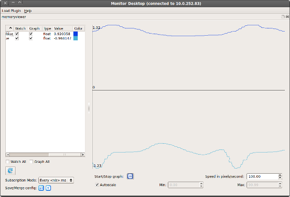
Task: Increase speed with stepper up arrow
Action: (x=280, y=175)
